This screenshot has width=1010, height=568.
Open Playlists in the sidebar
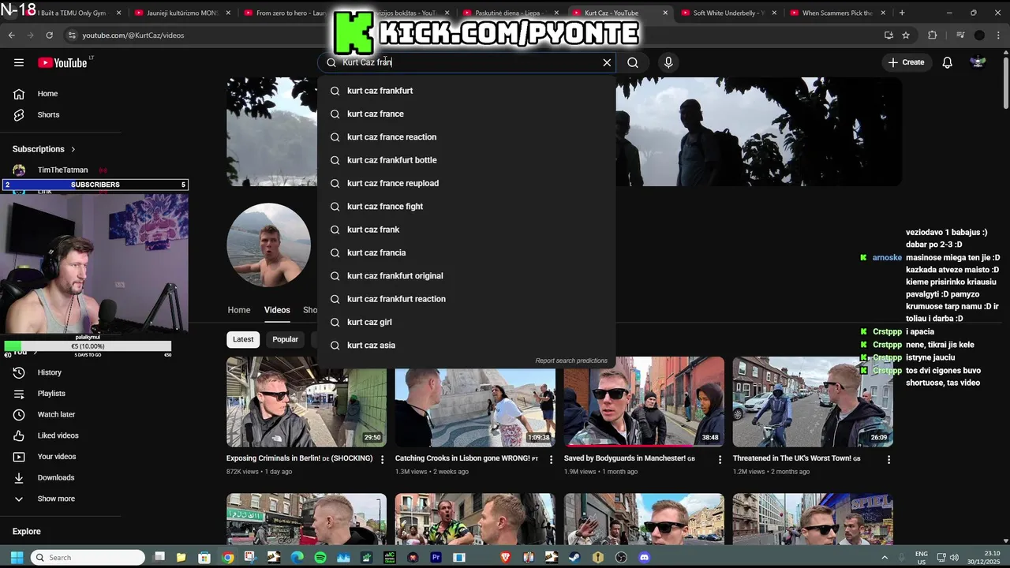51,394
